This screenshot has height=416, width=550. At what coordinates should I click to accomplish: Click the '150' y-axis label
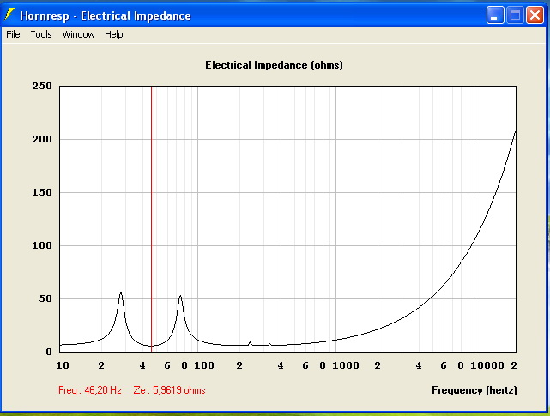pyautogui.click(x=42, y=192)
